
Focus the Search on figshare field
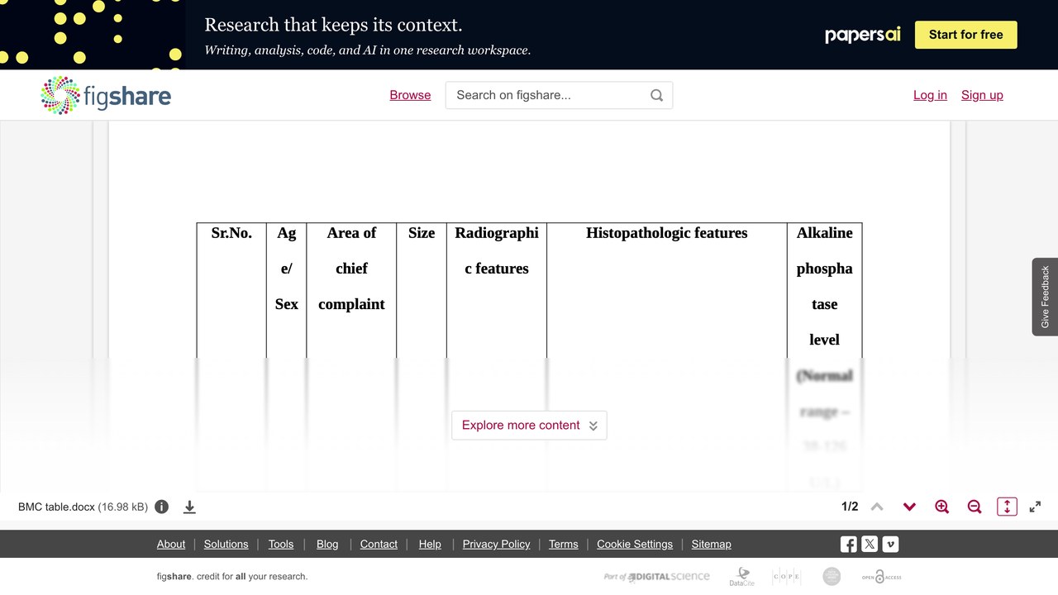point(559,95)
